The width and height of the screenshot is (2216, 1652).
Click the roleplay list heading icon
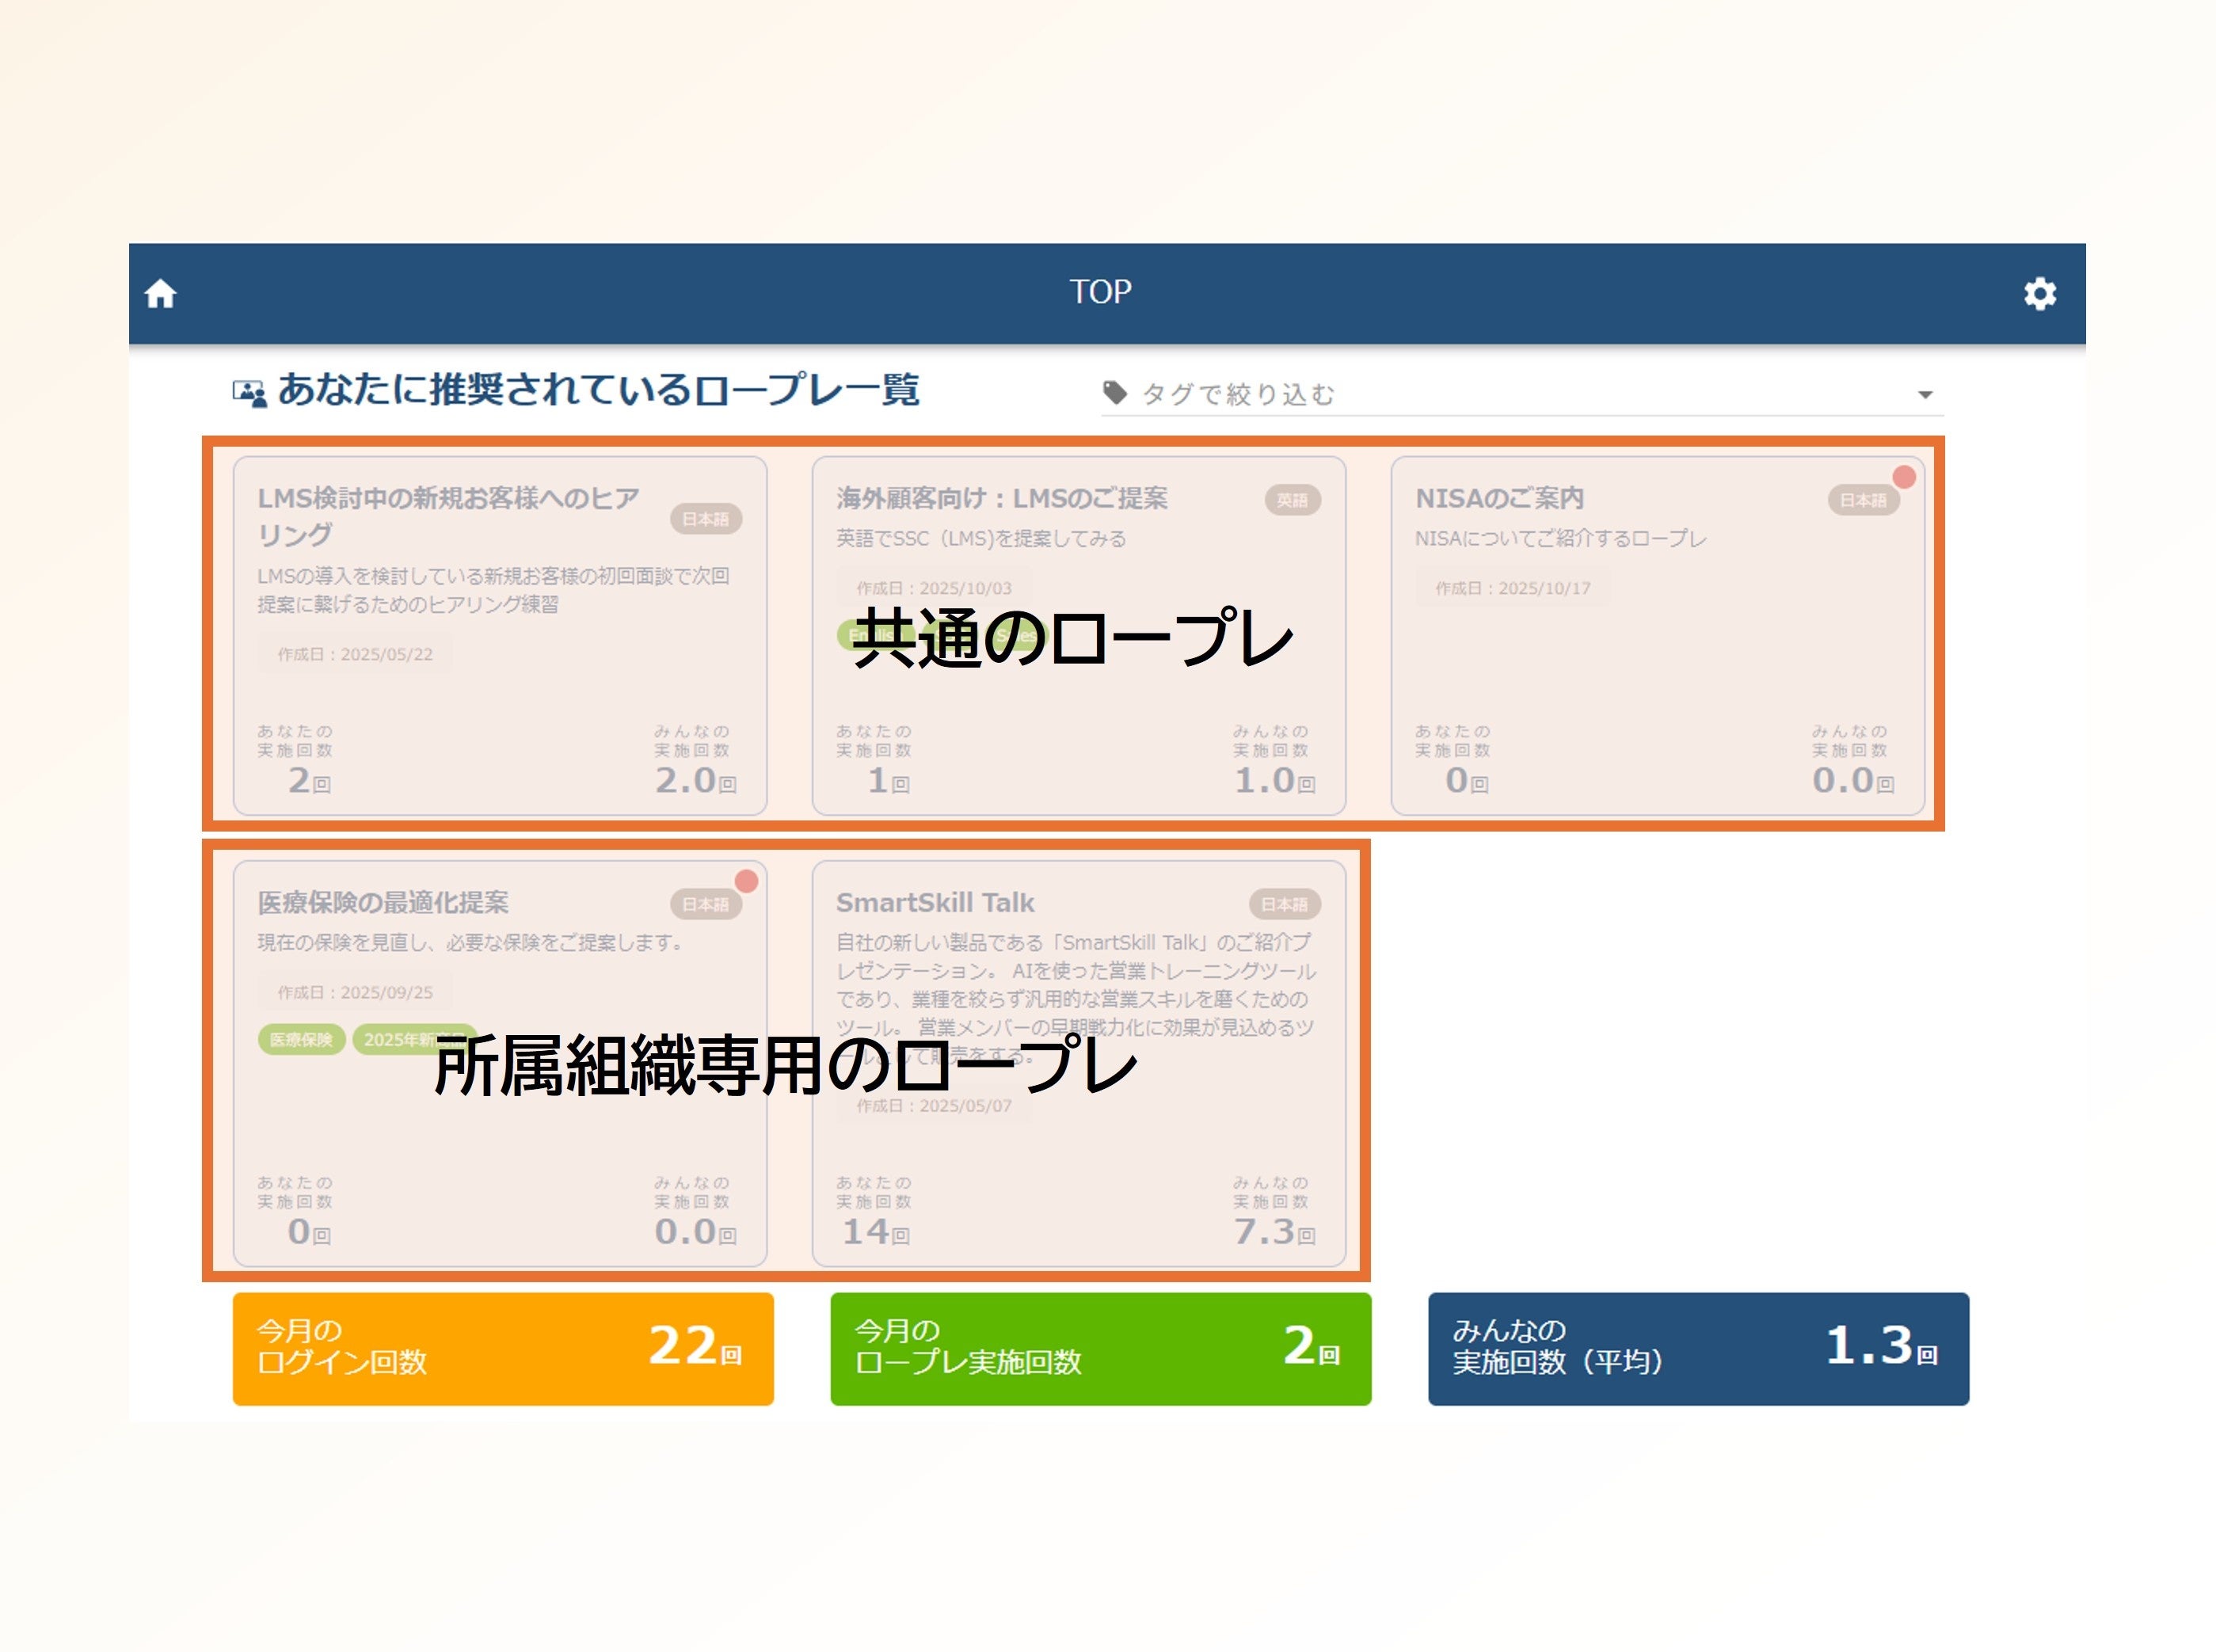click(x=249, y=393)
